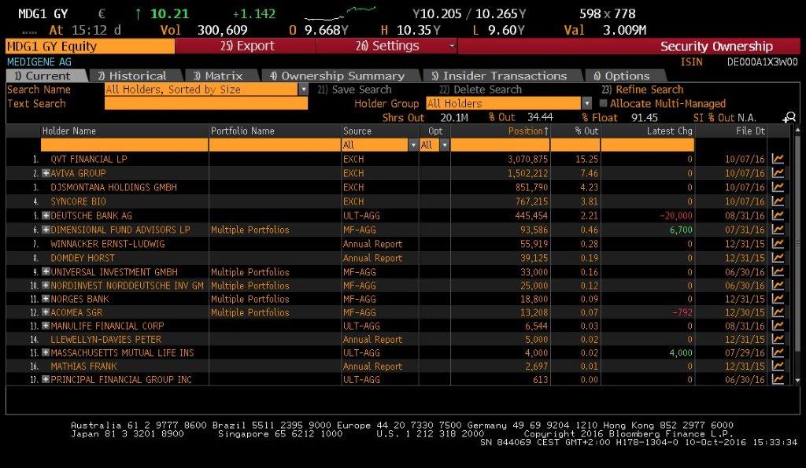
Task: Expand Dimensional Fund Advisors LP row
Action: (46, 230)
